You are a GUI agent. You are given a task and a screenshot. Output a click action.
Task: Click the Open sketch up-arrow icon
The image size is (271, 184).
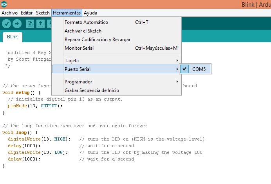[40, 23]
